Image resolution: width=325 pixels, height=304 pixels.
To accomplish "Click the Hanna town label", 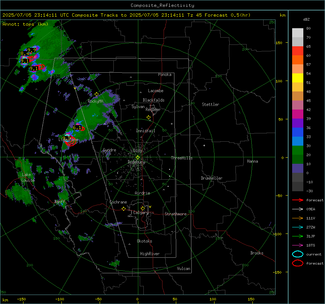I will point(252,161).
